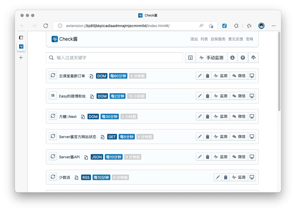Click monitor icon in 云课堂最新订单 row
296x212 pixels.
click(252, 76)
